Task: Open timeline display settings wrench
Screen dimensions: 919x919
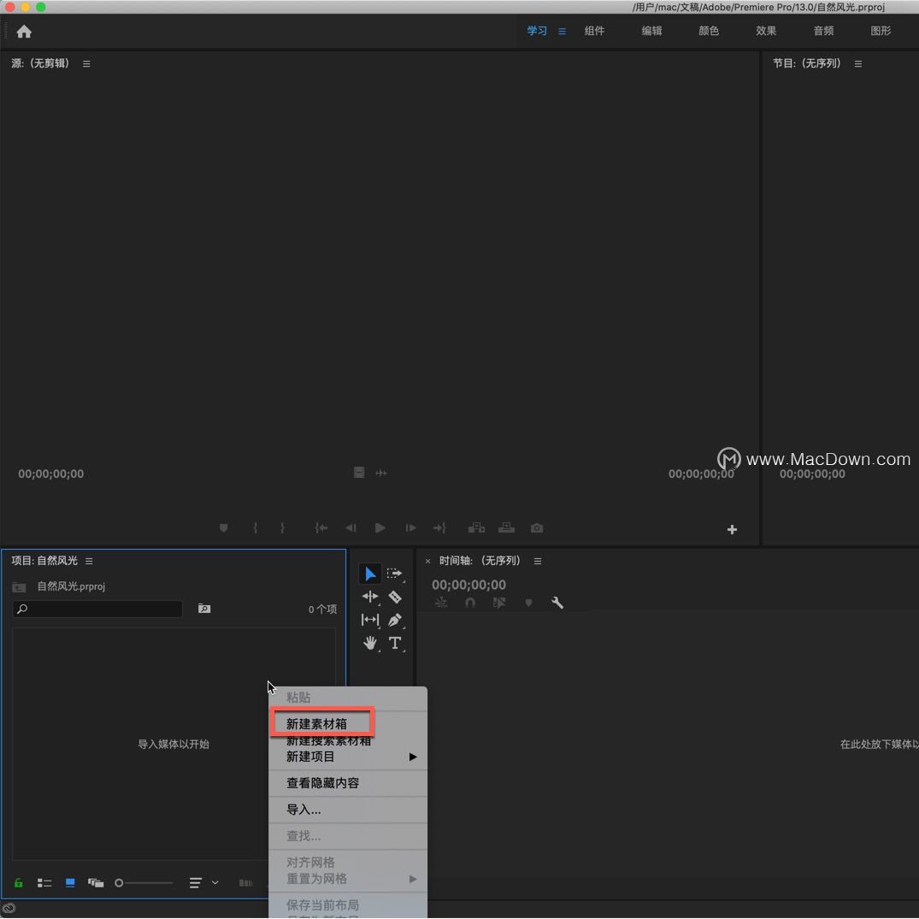Action: 557,603
